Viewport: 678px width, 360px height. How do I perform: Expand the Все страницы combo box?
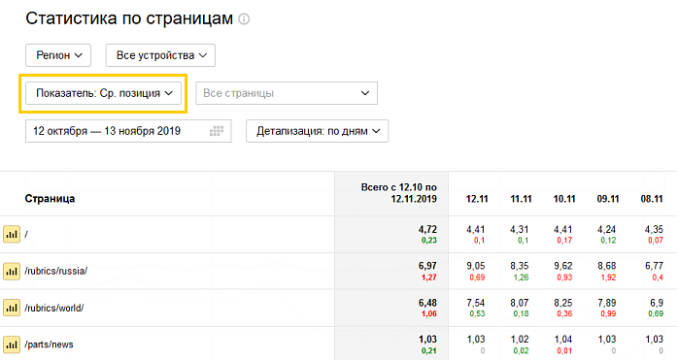tap(287, 93)
